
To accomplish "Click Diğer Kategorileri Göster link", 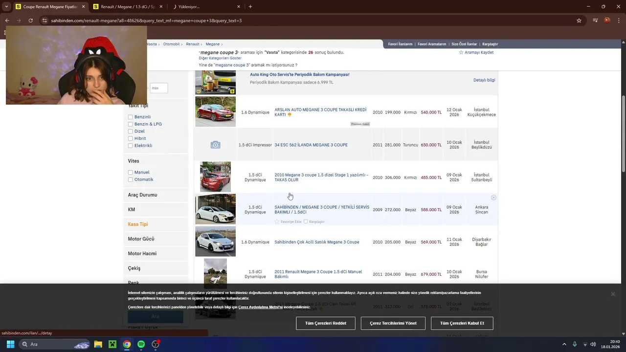I will (220, 58).
